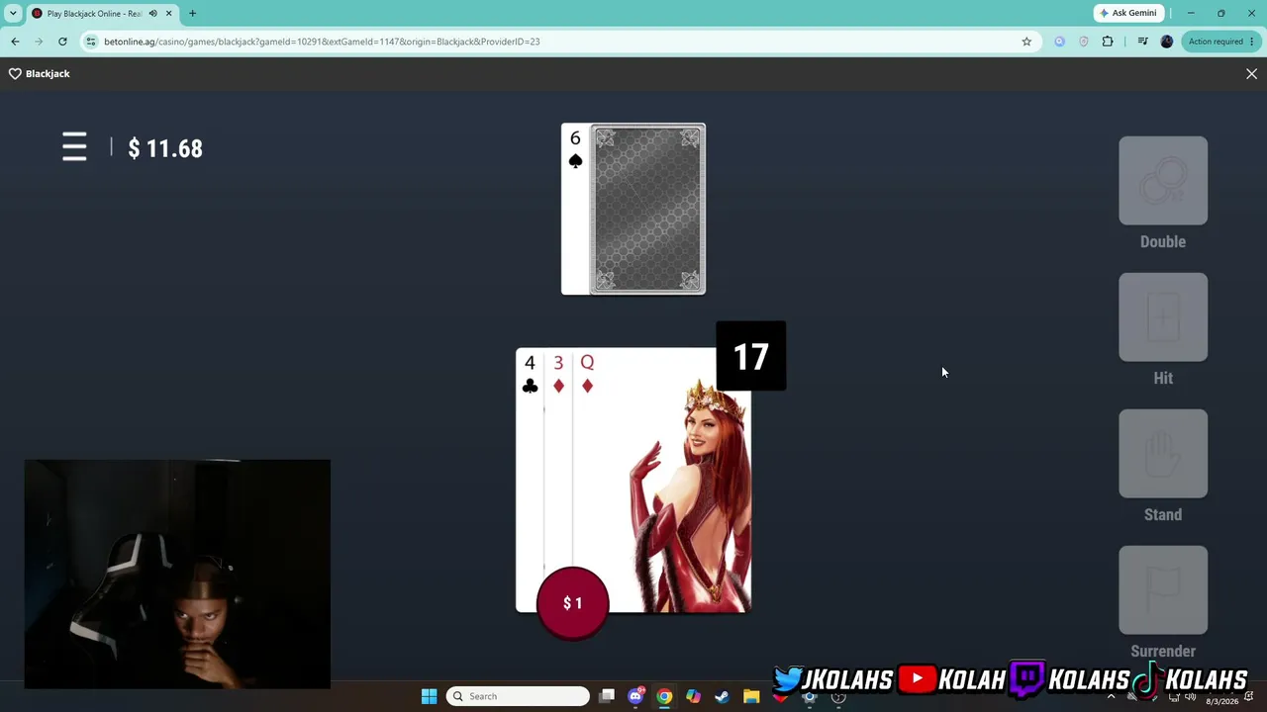
Task: Click the $1 bet chip
Action: 572,603
